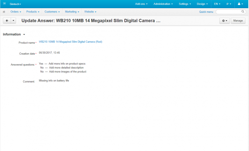Image resolution: width=249 pixels, height=151 pixels.
Task: Click the Manage button
Action: tap(238, 21)
